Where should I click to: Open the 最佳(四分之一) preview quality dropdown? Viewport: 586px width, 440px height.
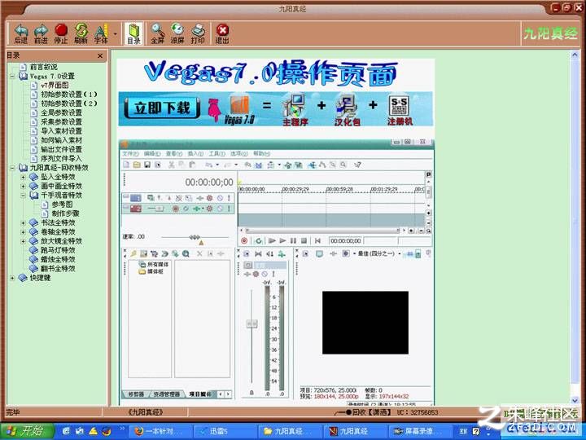[400, 253]
